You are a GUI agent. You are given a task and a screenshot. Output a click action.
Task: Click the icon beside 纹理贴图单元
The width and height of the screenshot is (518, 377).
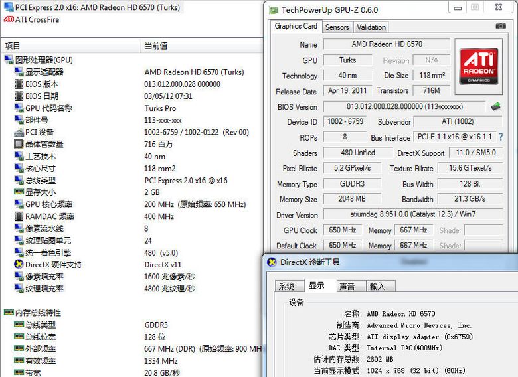[19, 240]
